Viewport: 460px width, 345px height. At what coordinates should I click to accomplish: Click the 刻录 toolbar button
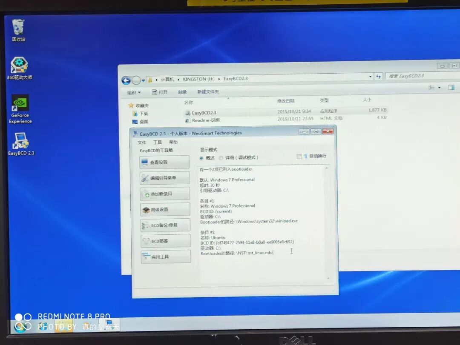click(182, 92)
